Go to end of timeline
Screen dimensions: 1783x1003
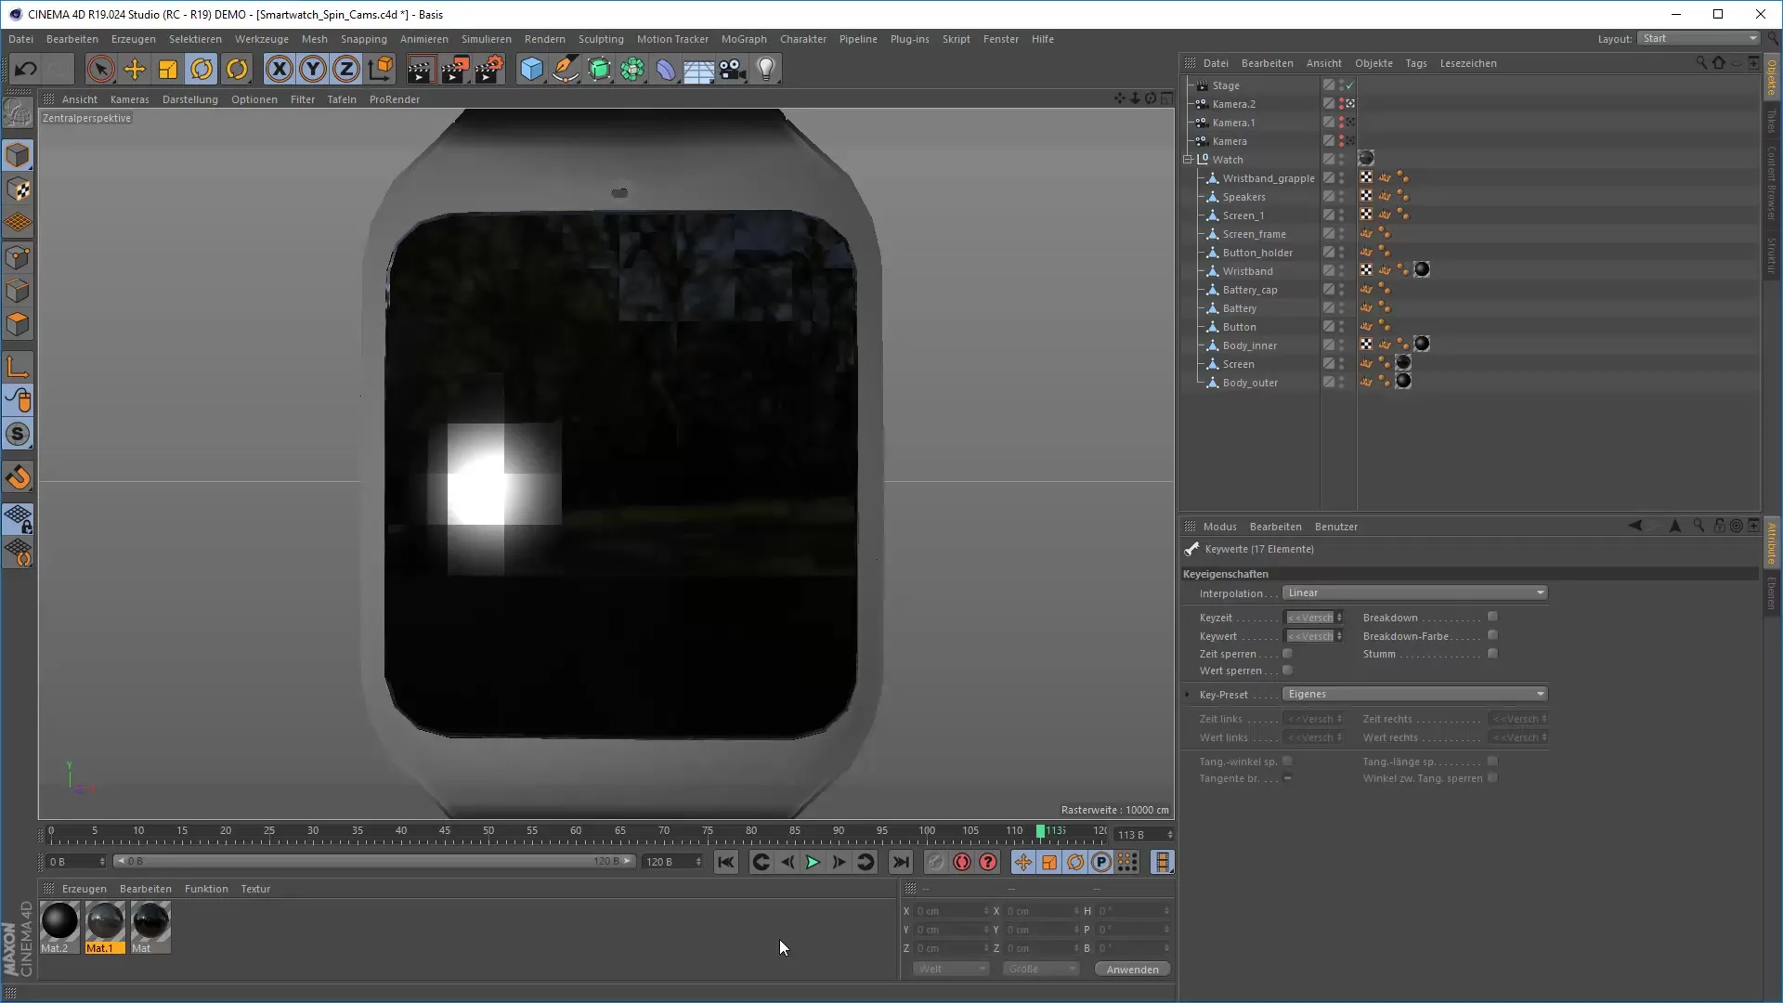[x=901, y=863]
